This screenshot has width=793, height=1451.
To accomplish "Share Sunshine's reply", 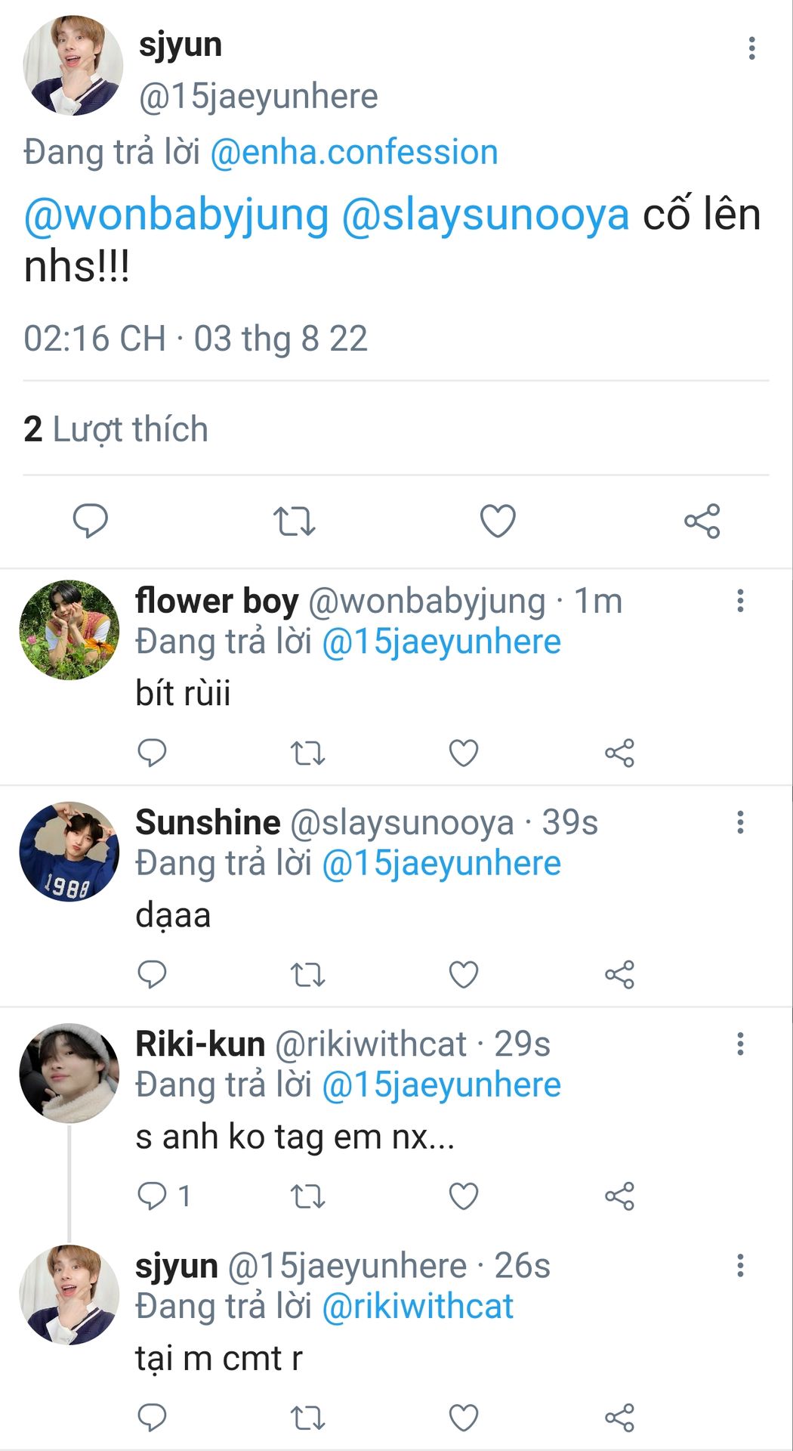I will [619, 974].
